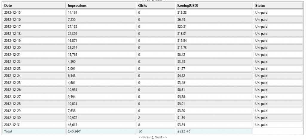Click the 2 clicks cell for 2012-12-30
Image resolution: width=306 pixels, height=140 pixels.
pyautogui.click(x=156, y=118)
